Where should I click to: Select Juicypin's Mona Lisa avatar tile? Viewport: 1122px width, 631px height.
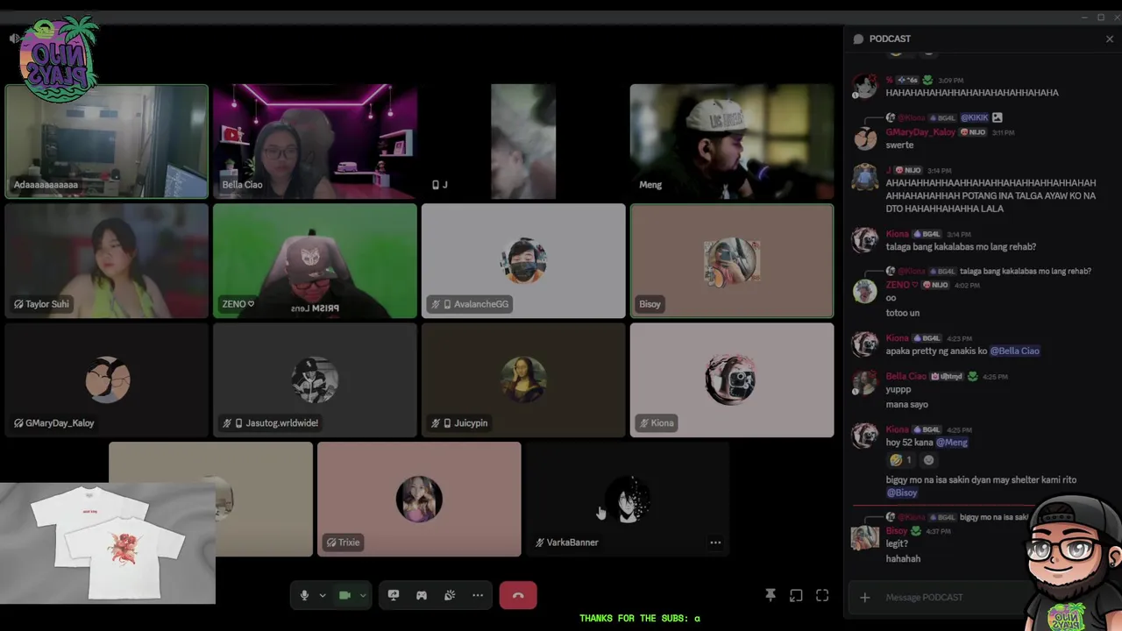[523, 380]
